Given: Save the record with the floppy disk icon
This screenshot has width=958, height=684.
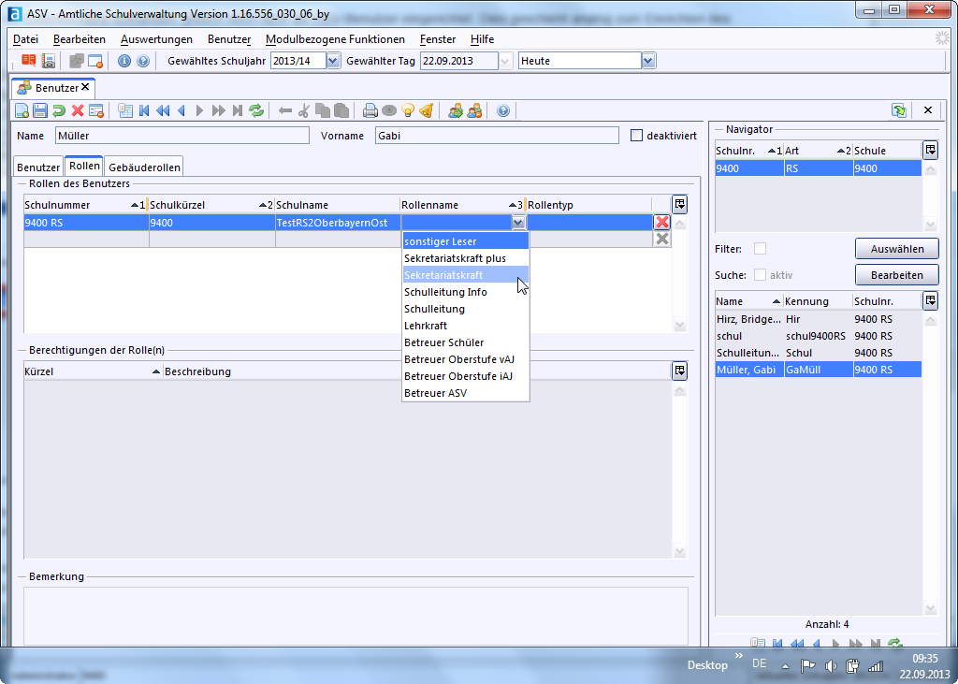Looking at the screenshot, I should pos(40,110).
